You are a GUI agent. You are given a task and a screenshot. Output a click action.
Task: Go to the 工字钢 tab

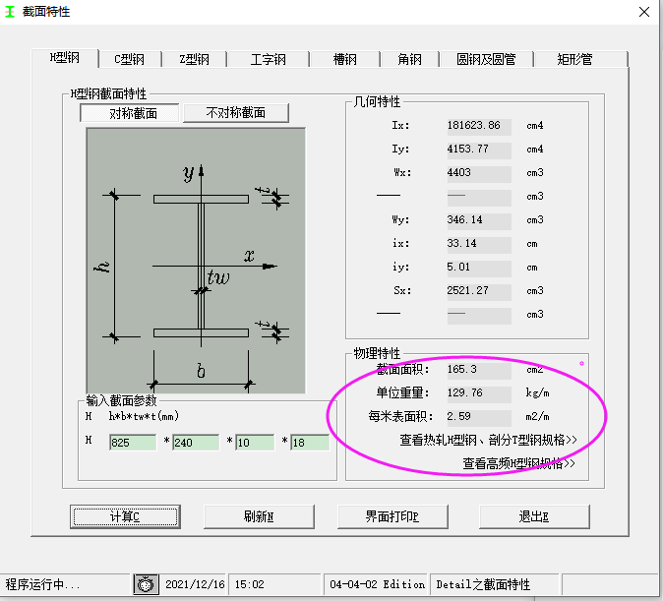coord(269,59)
